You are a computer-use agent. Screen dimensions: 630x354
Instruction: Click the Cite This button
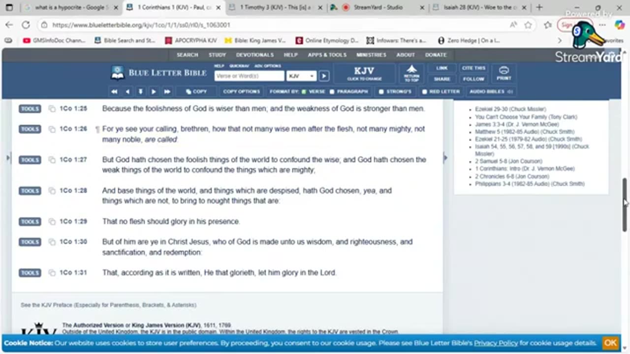coord(473,68)
